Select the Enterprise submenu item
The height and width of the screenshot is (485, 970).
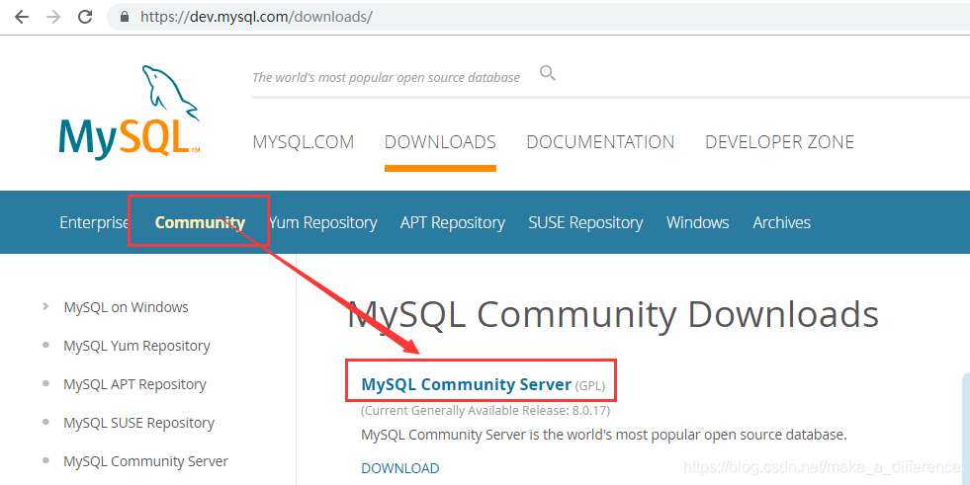94,222
